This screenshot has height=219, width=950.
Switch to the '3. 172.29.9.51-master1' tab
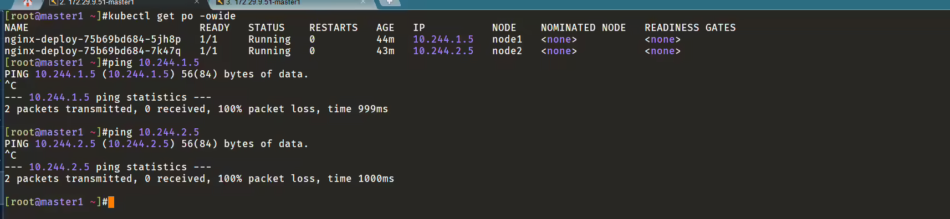point(263,3)
